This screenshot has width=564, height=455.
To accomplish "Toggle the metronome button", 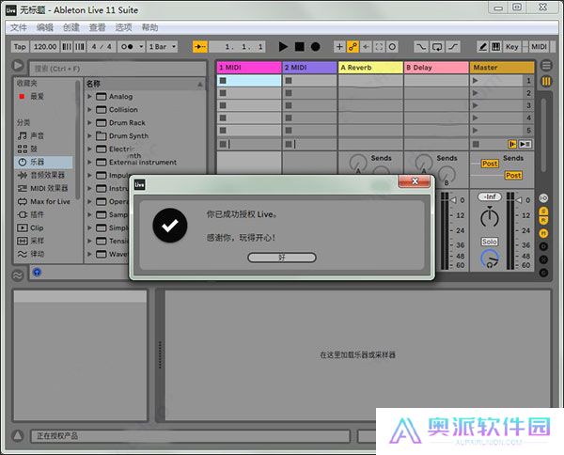I will (x=132, y=47).
